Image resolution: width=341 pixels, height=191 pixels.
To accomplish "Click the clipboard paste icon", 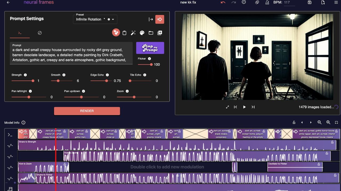I will pyautogui.click(x=124, y=33).
